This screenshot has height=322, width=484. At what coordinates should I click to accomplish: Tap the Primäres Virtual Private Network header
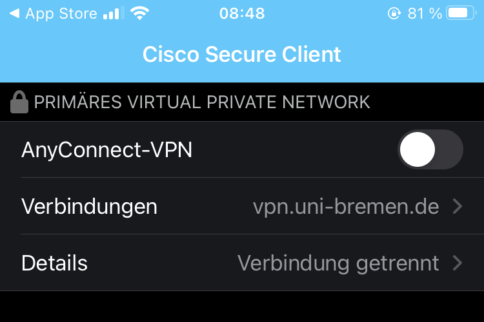[202, 102]
